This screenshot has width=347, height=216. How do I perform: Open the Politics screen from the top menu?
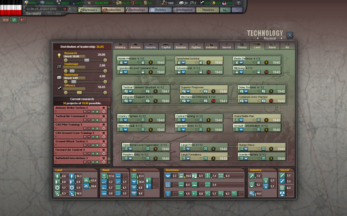160,10
